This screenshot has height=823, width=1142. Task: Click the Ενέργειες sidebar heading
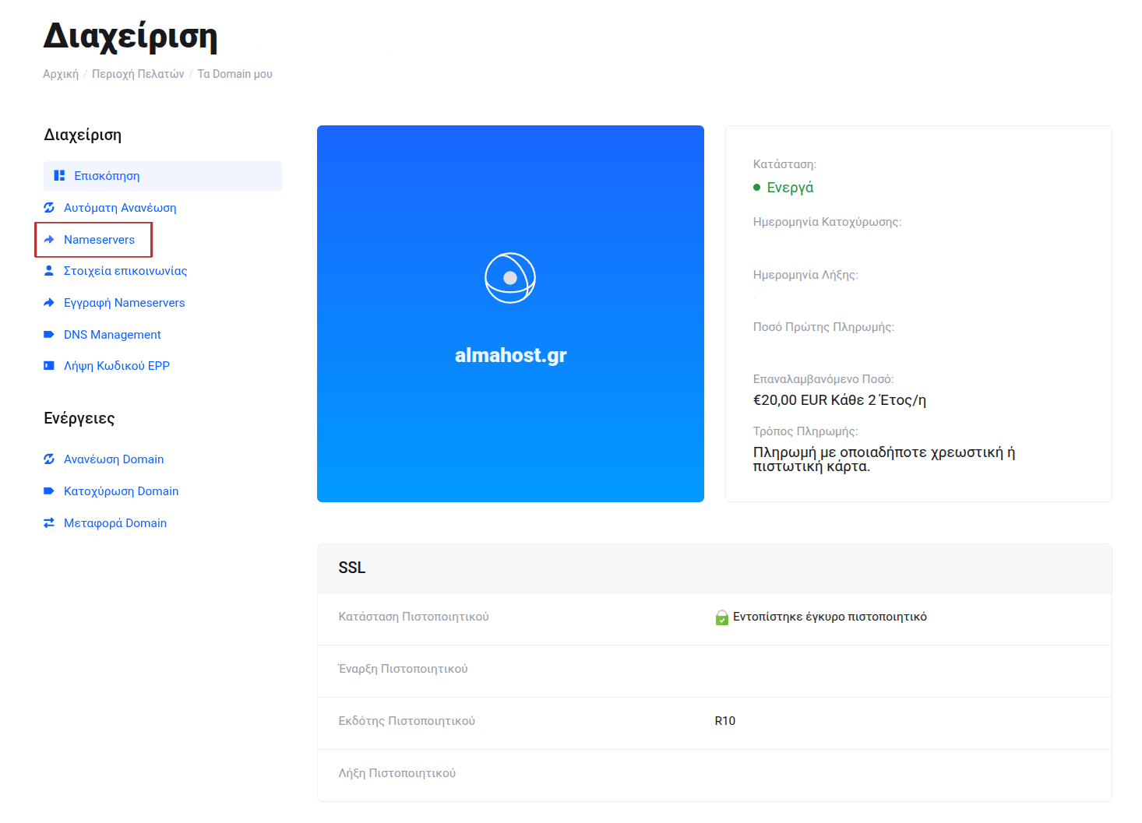click(x=79, y=418)
